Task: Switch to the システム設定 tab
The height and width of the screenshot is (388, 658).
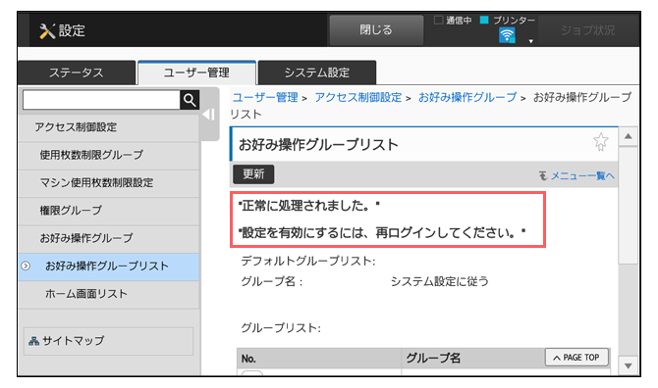Action: (x=317, y=73)
